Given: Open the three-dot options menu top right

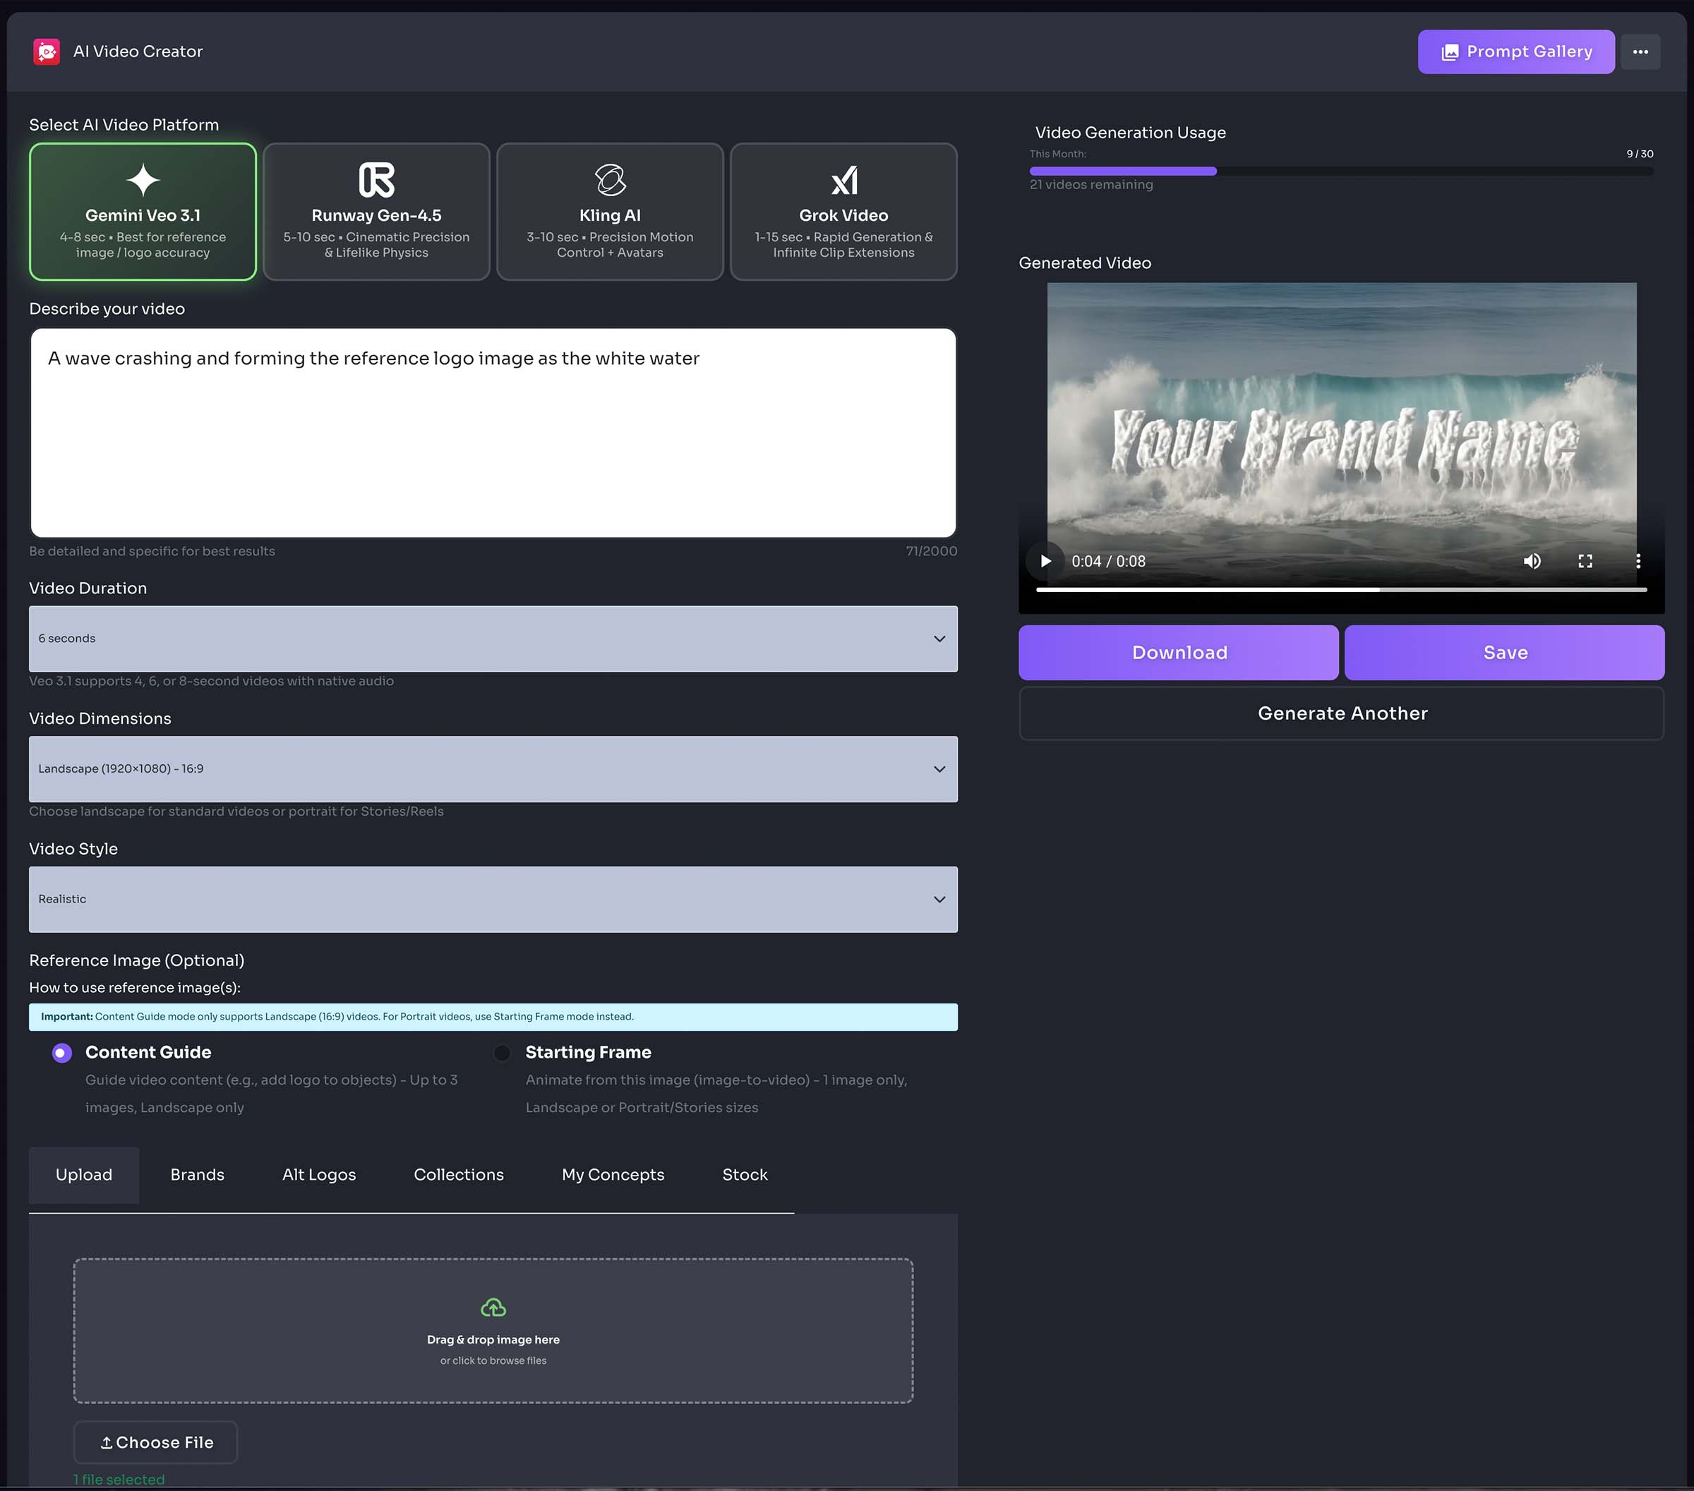Looking at the screenshot, I should click(1641, 52).
